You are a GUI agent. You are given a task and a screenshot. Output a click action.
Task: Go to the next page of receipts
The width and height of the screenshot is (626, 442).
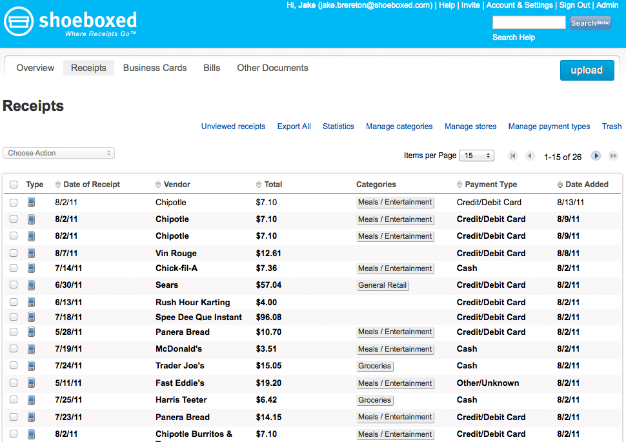pos(596,156)
